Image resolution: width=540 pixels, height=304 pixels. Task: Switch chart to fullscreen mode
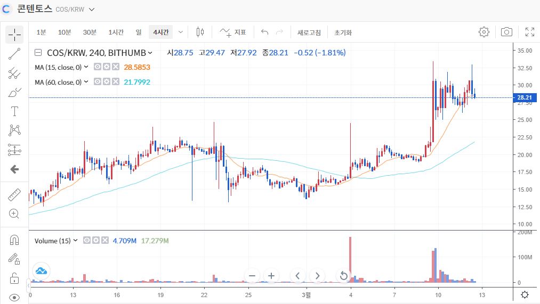(530, 32)
